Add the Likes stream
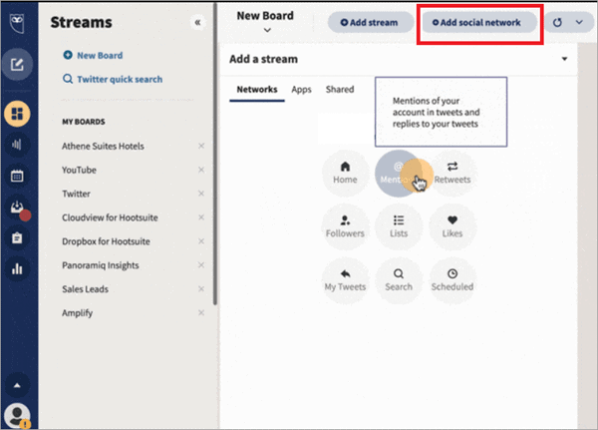Screen dimensions: 598x430 point(452,226)
